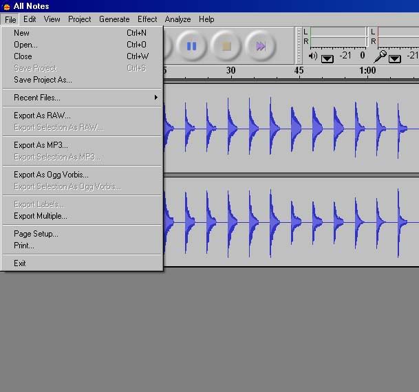419x392 pixels.
Task: Open the output meter dropdown arrow
Action: coord(327,58)
